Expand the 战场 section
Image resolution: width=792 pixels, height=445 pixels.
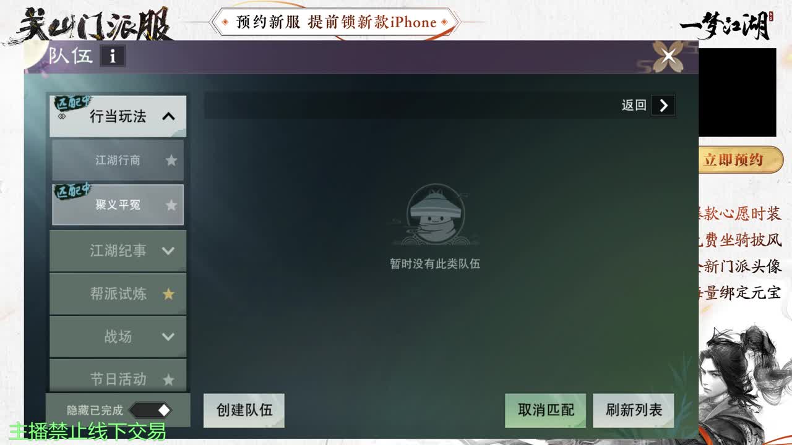168,337
